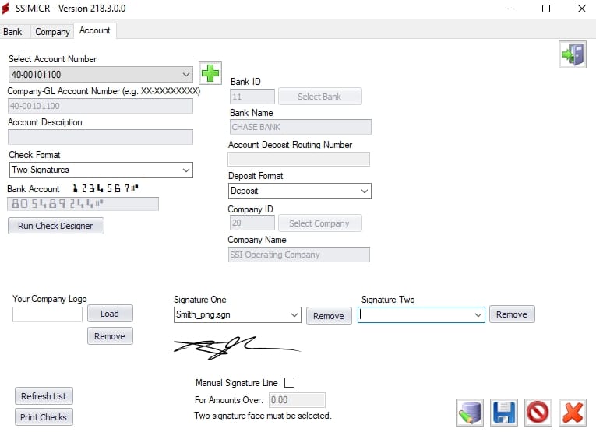Switch to the Company tab
Viewport: 596px width, 432px height.
(52, 32)
